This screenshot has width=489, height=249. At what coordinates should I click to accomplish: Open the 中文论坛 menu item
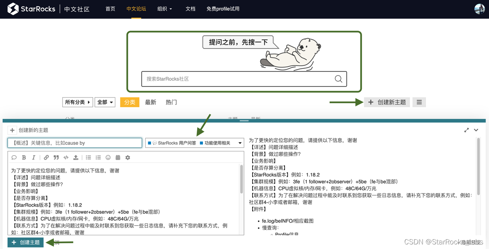[x=136, y=8]
